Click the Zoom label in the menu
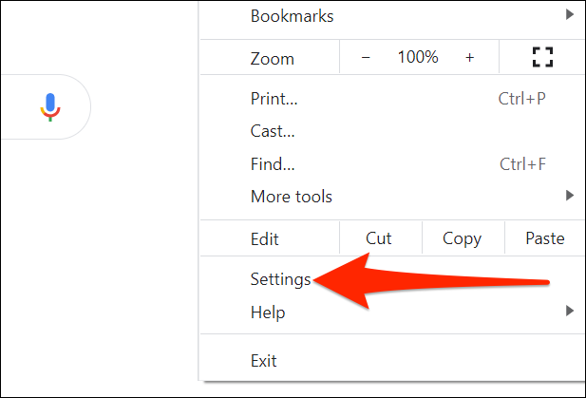 click(x=273, y=58)
